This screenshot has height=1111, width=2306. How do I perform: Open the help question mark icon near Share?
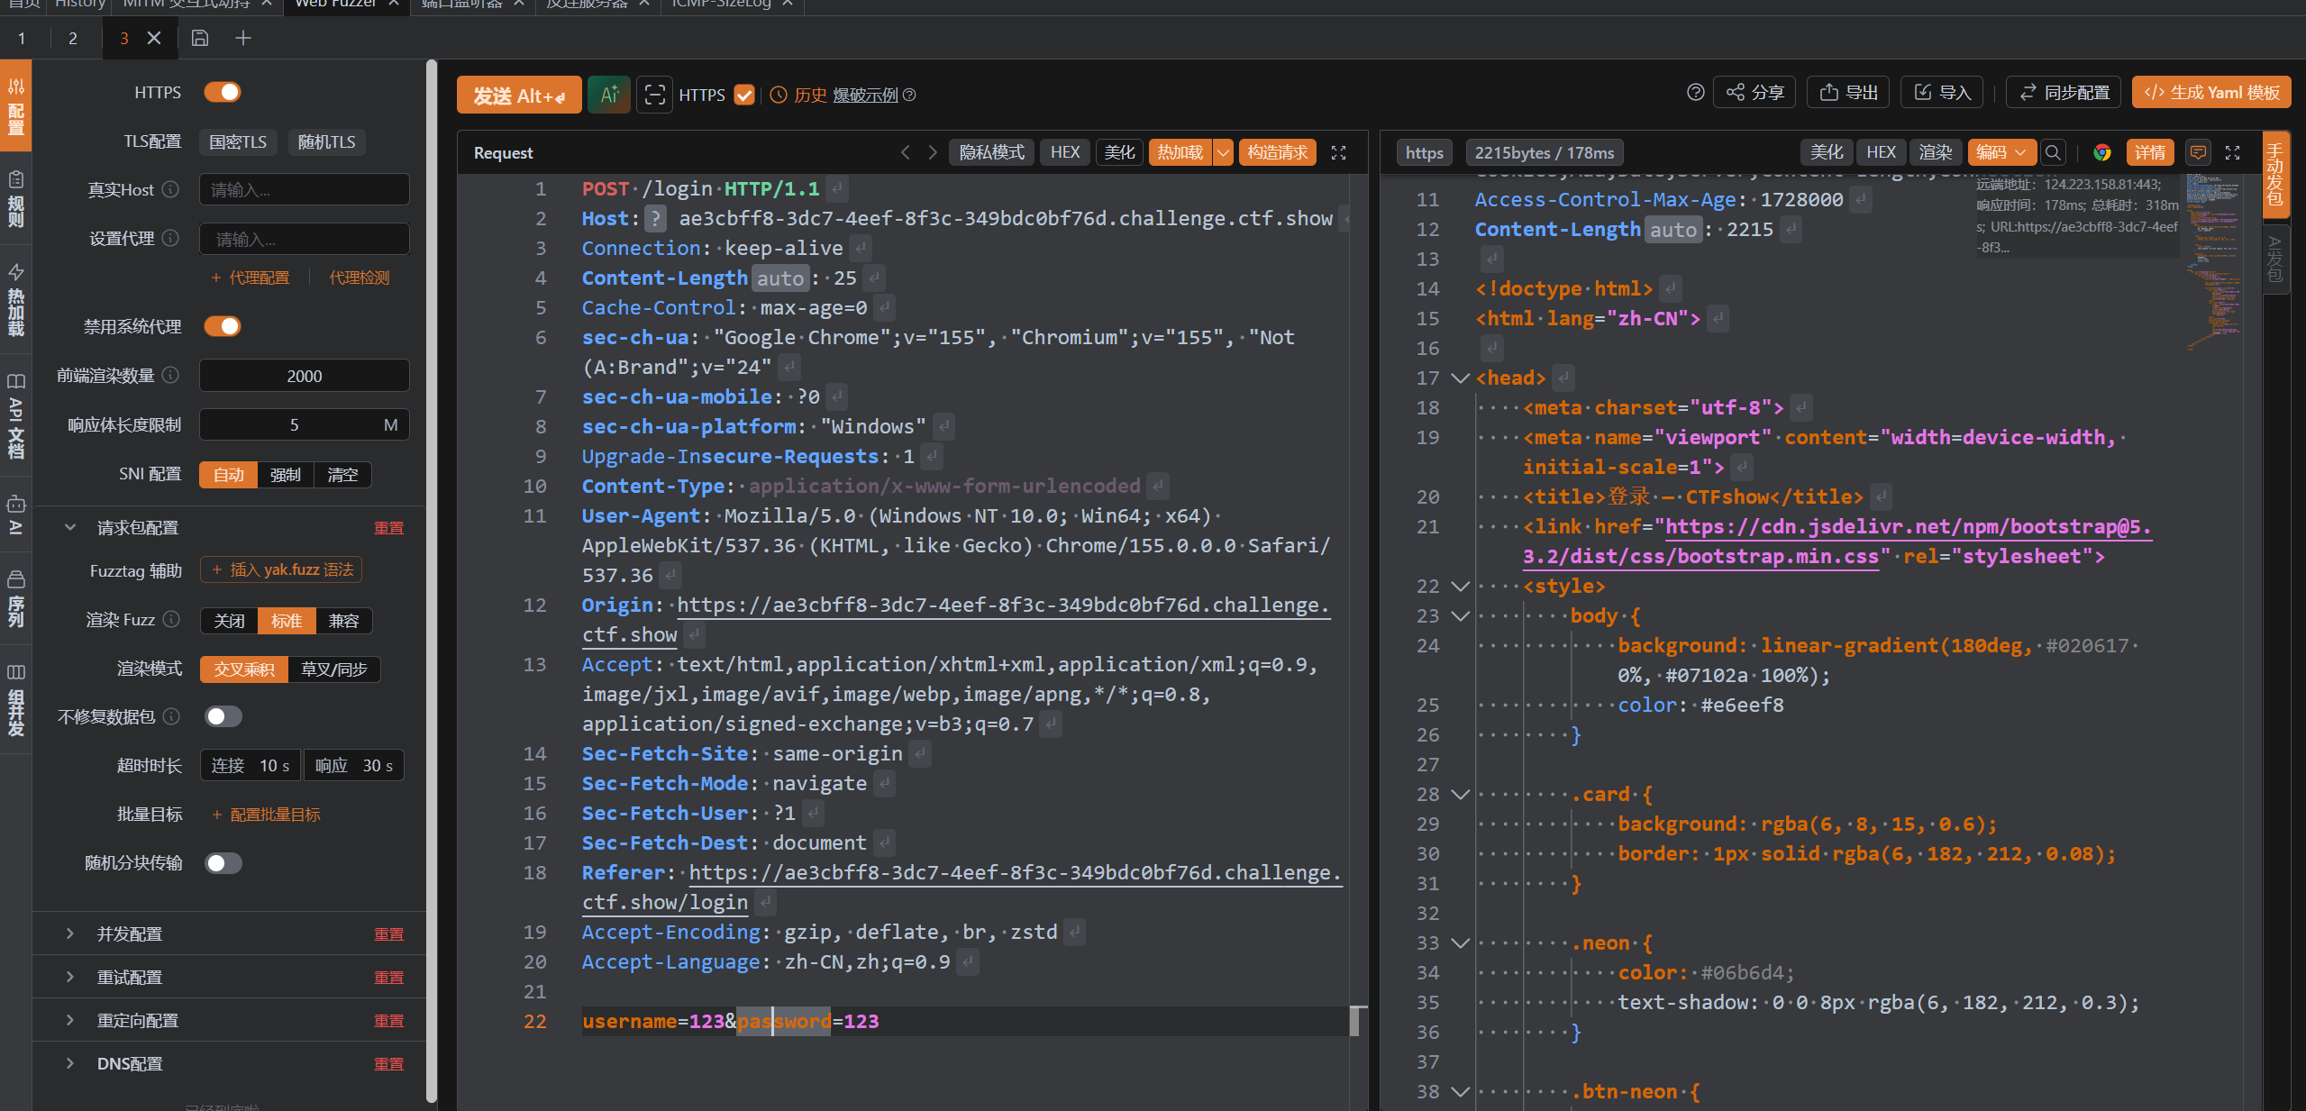1695,93
